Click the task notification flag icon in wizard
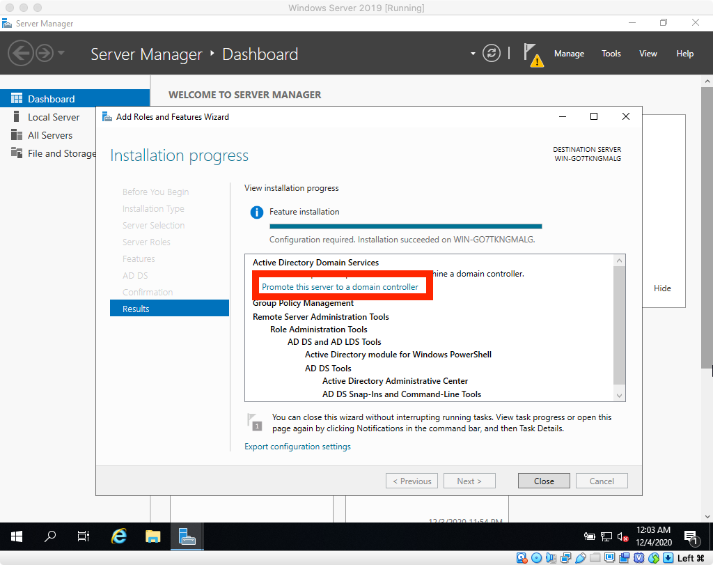Image resolution: width=713 pixels, height=565 pixels. [254, 422]
